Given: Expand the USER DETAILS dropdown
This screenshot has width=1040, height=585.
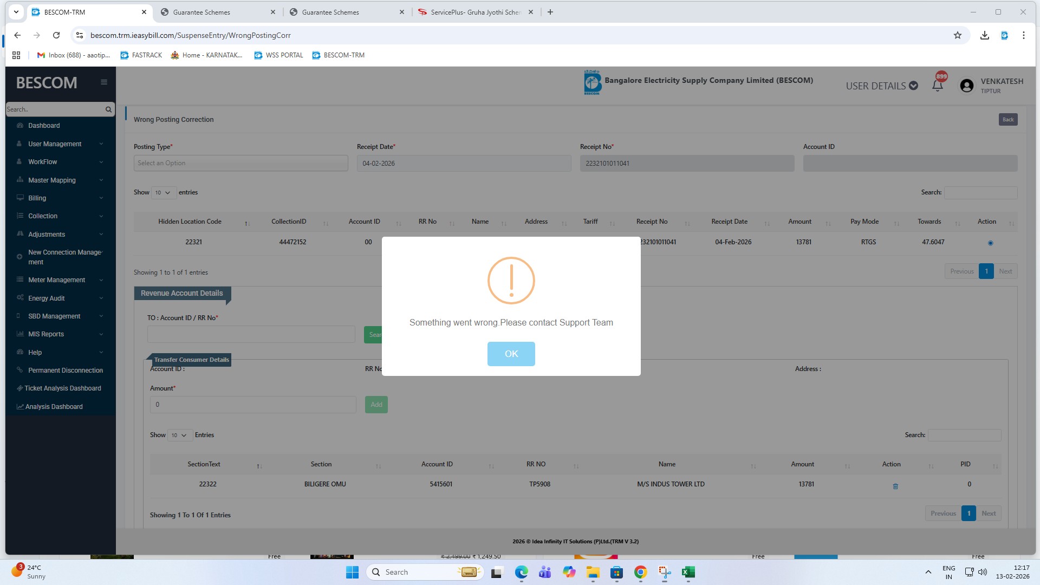Looking at the screenshot, I should (882, 86).
